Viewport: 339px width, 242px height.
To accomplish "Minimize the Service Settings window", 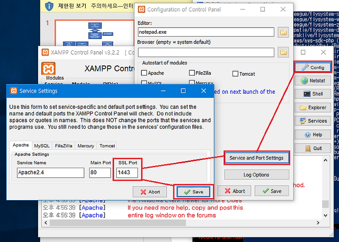I will tap(163, 90).
